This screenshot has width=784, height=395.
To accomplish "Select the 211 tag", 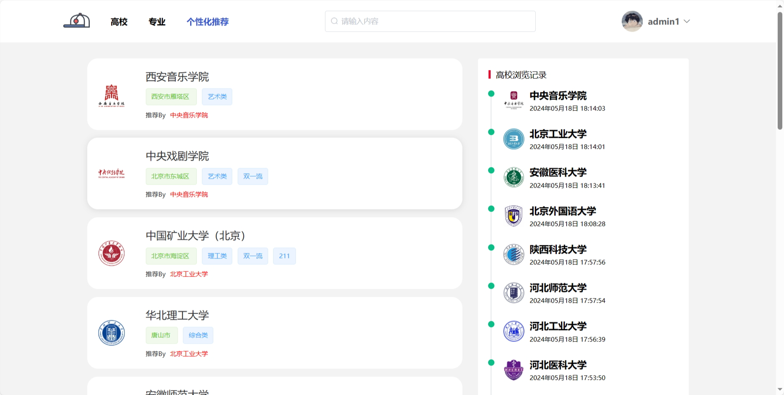I will [284, 256].
